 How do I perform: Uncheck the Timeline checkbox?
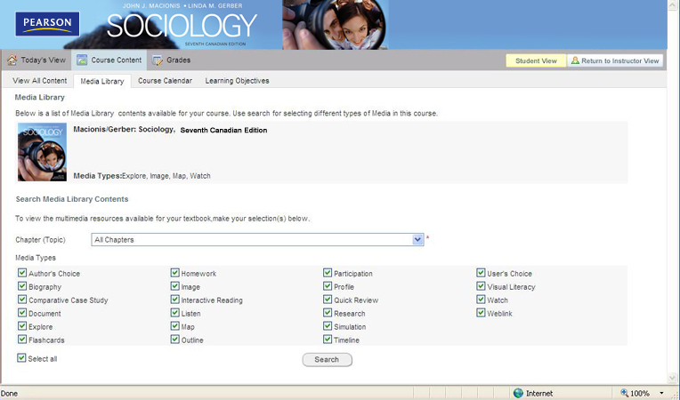(328, 340)
